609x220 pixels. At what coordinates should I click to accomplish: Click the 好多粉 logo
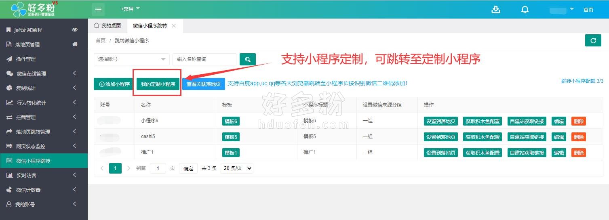[34, 9]
